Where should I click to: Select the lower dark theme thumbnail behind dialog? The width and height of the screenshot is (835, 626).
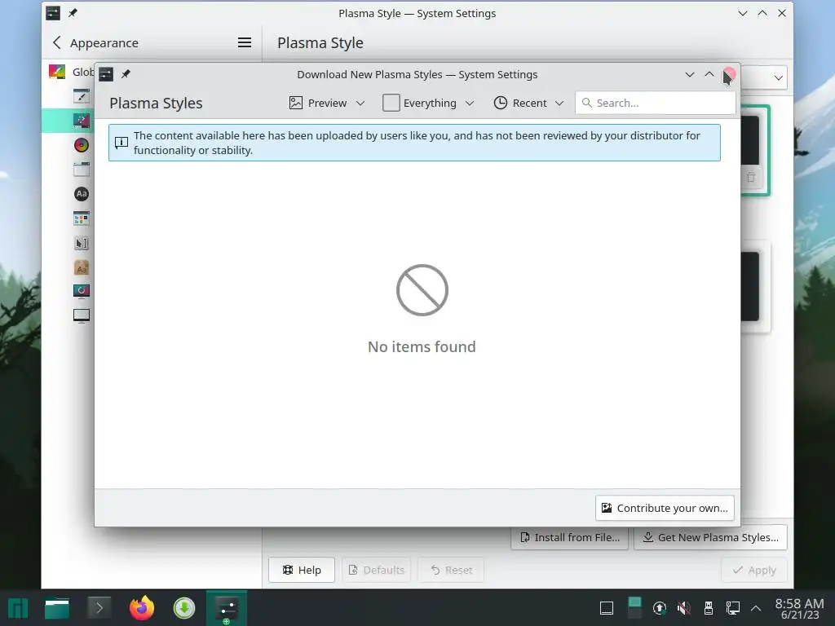click(754, 286)
